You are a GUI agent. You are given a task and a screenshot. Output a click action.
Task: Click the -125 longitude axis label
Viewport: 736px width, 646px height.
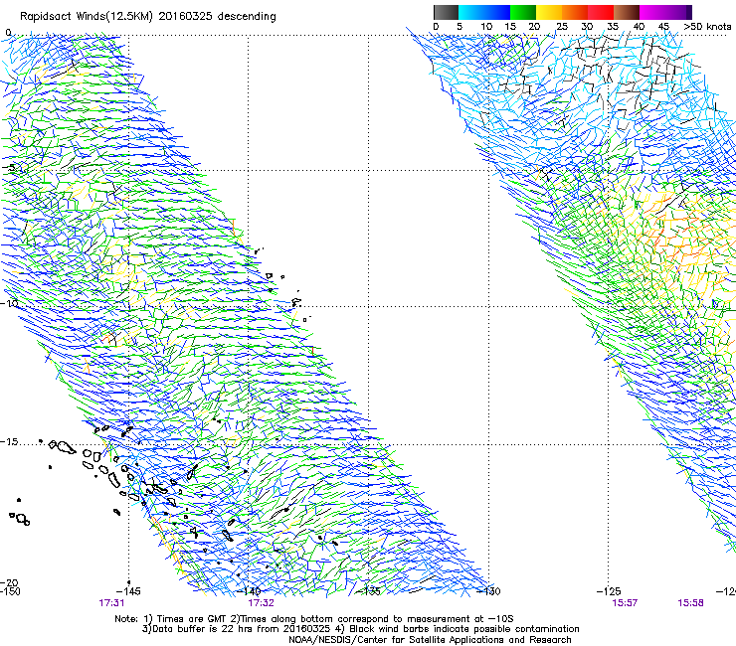[x=609, y=591]
